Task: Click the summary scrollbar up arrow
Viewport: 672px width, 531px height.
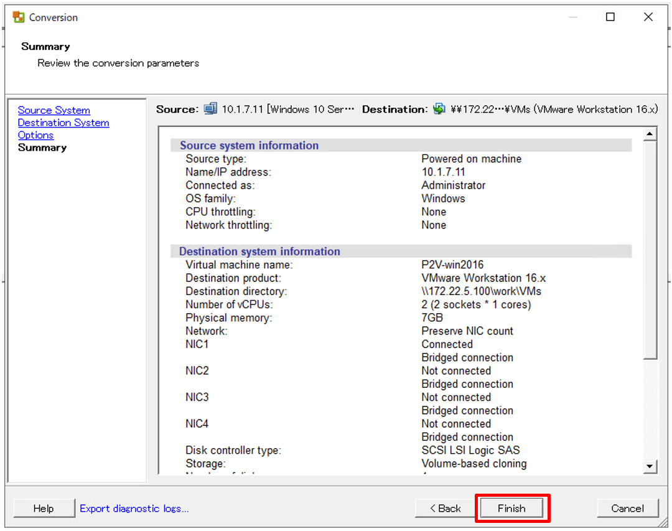Action: pyautogui.click(x=650, y=134)
